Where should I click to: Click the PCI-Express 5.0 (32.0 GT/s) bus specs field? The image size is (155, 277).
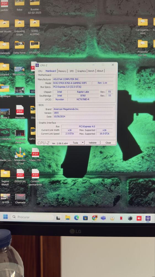pyautogui.click(x=83, y=87)
